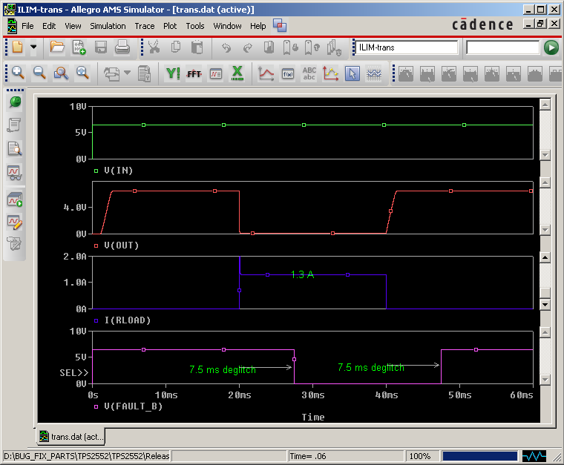The width and height of the screenshot is (564, 465).
Task: Click the Open file folder icon
Action: point(57,47)
